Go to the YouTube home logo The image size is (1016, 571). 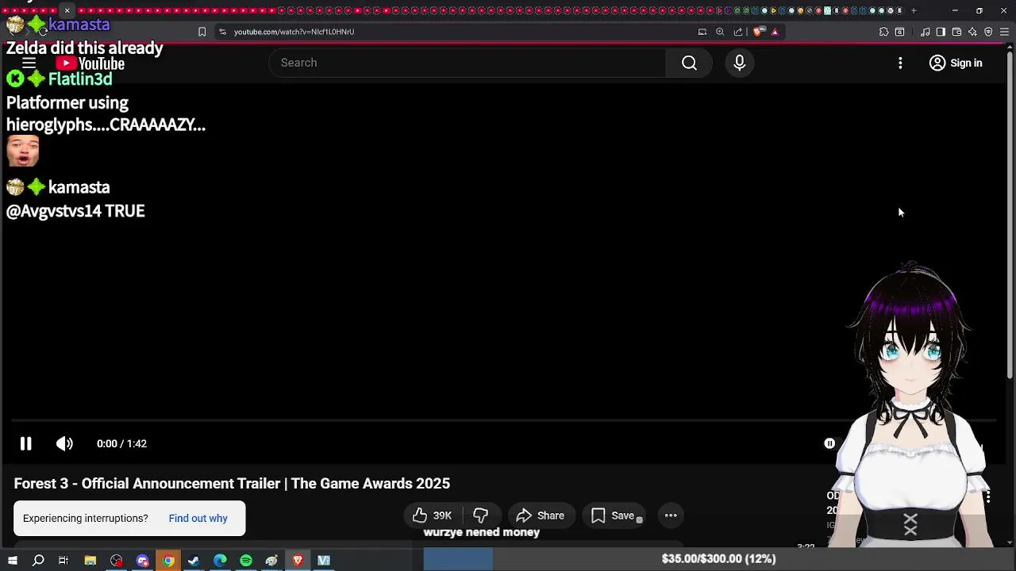(90, 63)
